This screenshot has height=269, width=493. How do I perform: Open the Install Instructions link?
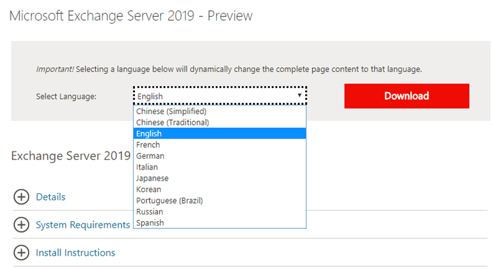pos(75,253)
